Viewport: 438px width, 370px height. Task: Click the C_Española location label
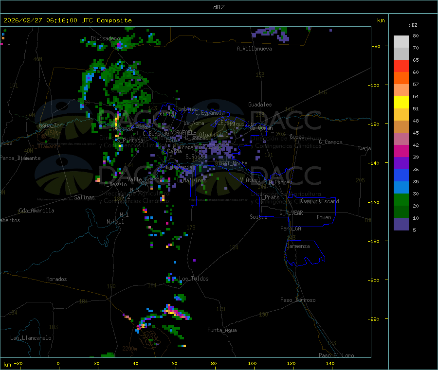210,113
